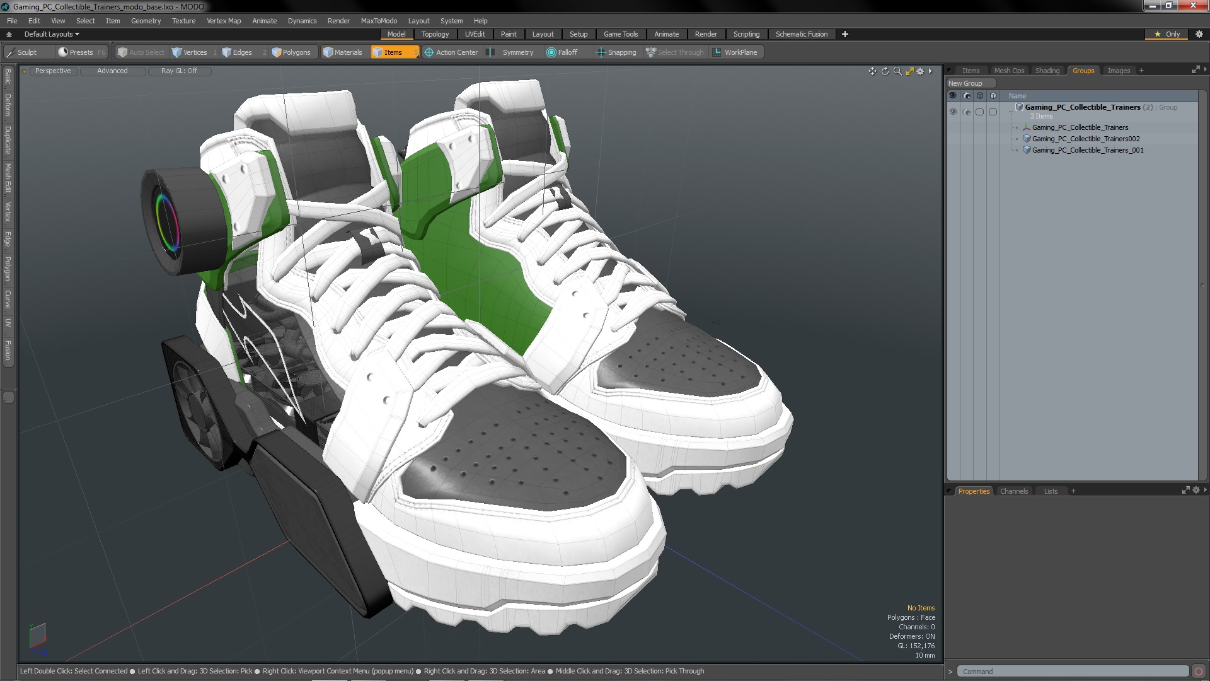This screenshot has width=1210, height=681.
Task: Click the Command input field
Action: tap(1073, 672)
